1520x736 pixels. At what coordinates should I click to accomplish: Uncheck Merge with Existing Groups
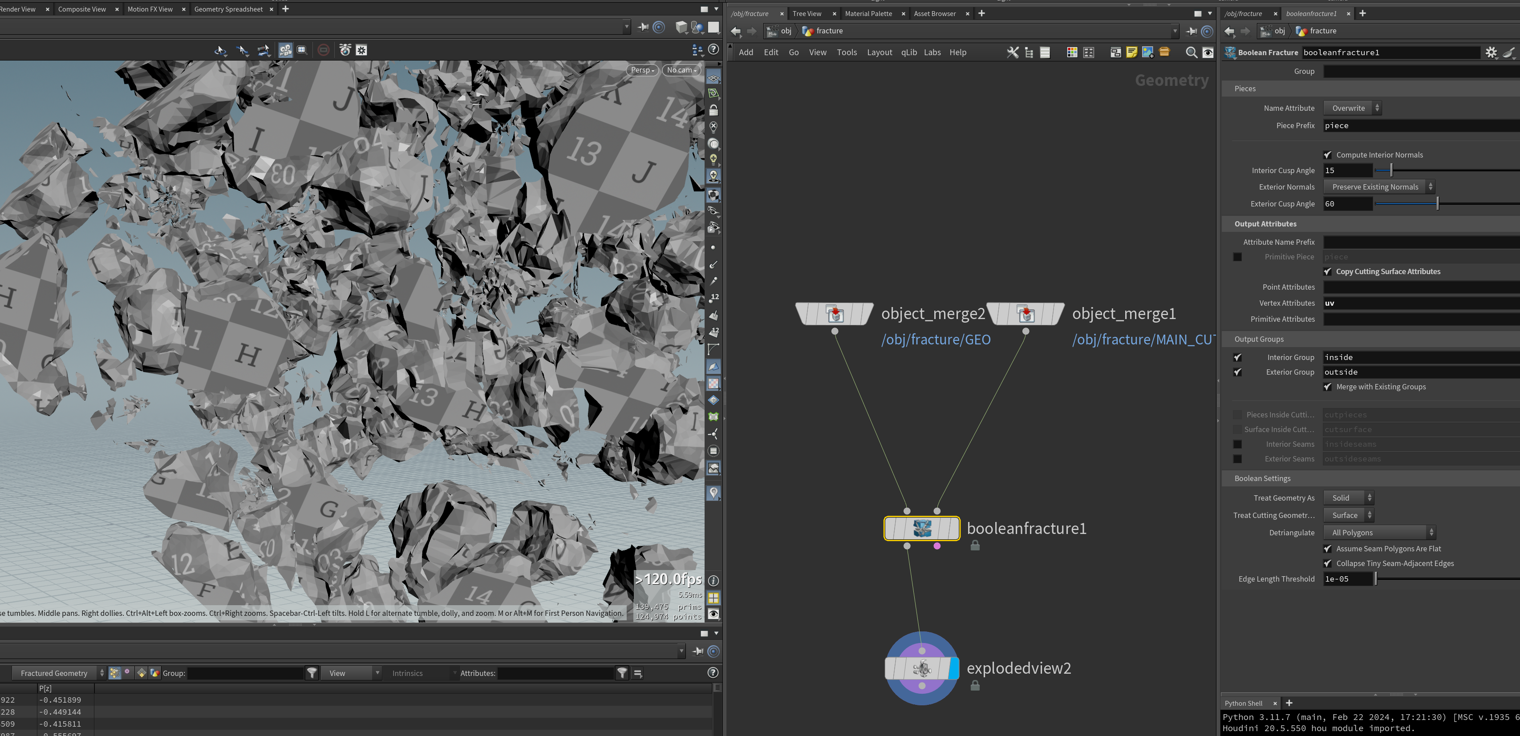coord(1328,387)
